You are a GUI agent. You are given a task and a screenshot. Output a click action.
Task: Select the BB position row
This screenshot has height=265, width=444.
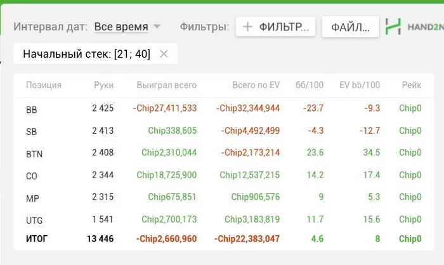pos(32,109)
